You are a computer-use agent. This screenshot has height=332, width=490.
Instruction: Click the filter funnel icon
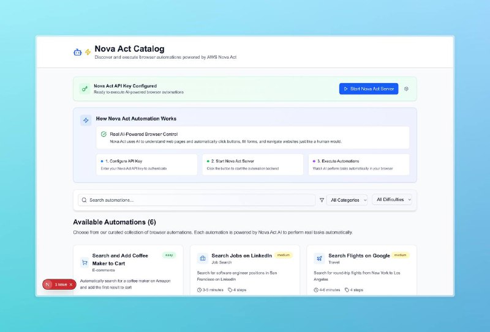pos(322,200)
